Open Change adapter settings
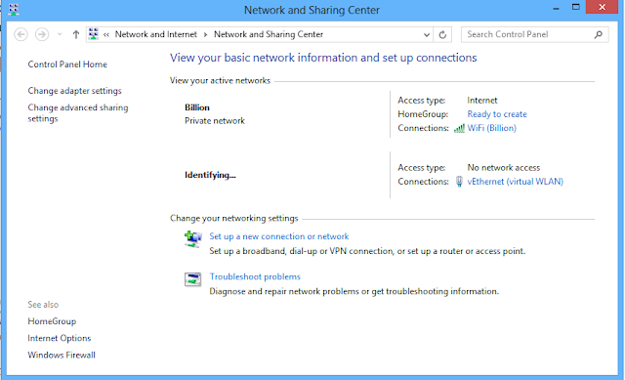Screen dimensions: 625x380 click(x=74, y=91)
